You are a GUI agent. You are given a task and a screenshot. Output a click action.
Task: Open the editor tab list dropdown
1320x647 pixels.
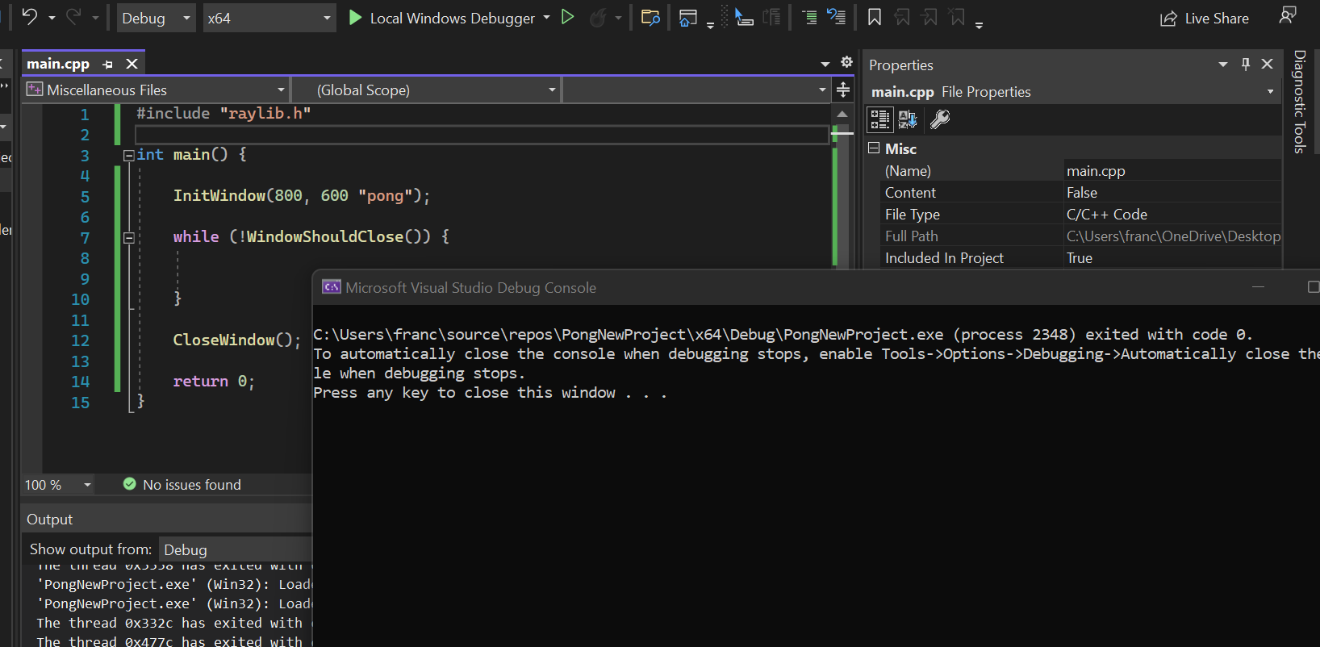pyautogui.click(x=825, y=64)
